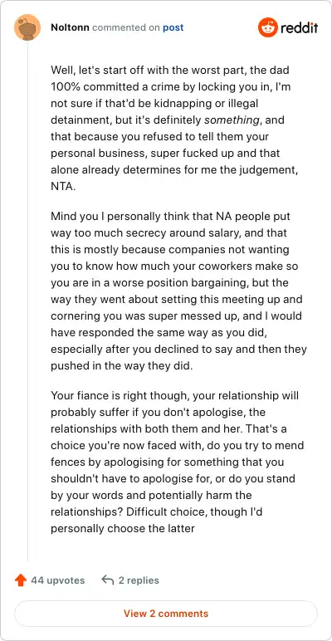Open the "2 replies" label

[x=139, y=580]
